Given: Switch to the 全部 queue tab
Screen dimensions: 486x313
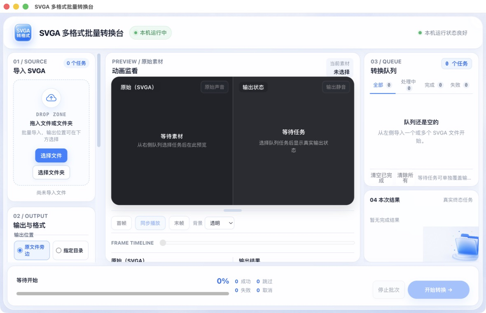Looking at the screenshot, I should click(383, 85).
